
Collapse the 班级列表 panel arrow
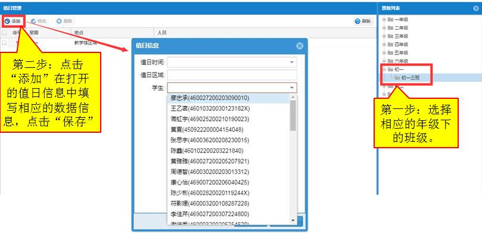476,8
